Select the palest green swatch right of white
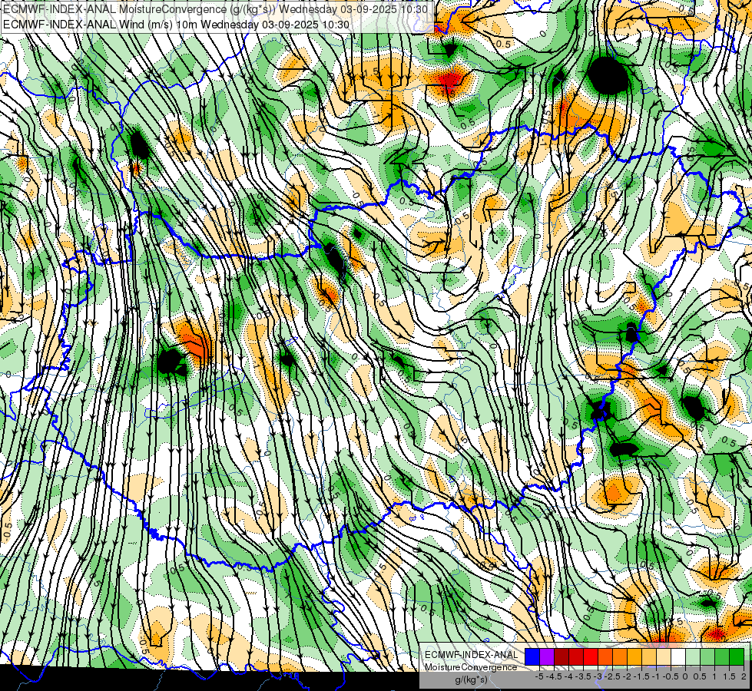The height and width of the screenshot is (691, 752). point(693,656)
